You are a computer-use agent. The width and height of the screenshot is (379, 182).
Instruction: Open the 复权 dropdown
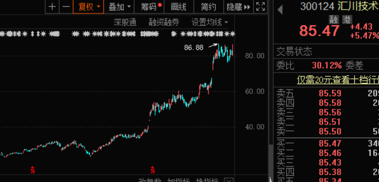(89, 7)
